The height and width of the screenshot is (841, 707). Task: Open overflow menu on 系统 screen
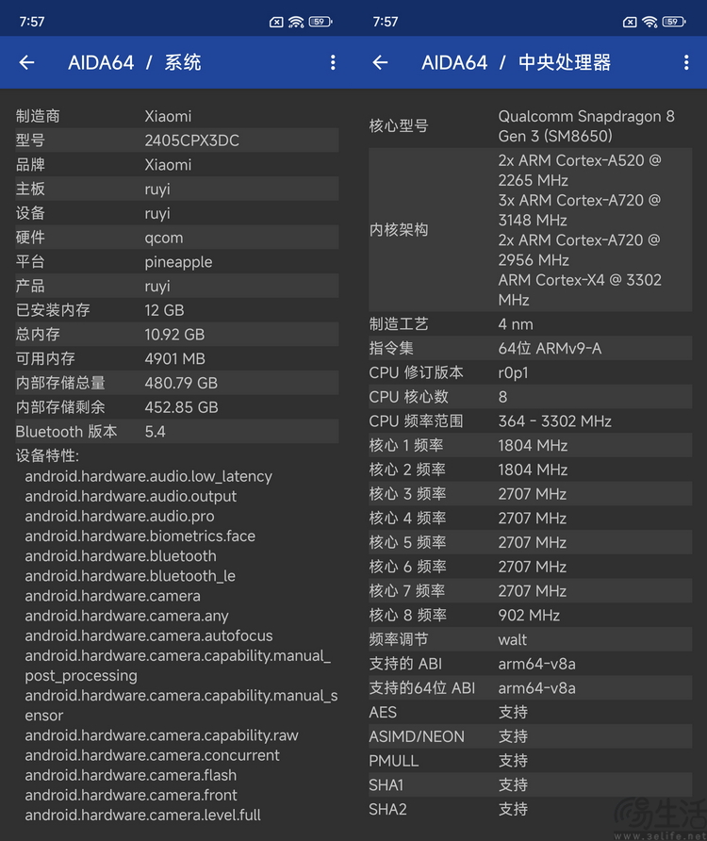(x=333, y=63)
